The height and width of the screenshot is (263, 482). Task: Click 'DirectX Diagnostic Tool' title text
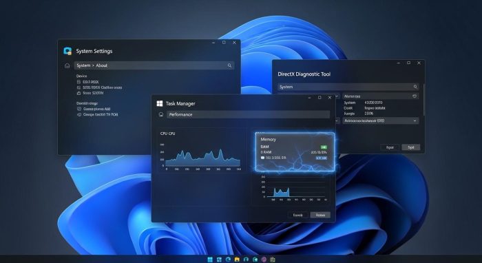click(x=304, y=74)
